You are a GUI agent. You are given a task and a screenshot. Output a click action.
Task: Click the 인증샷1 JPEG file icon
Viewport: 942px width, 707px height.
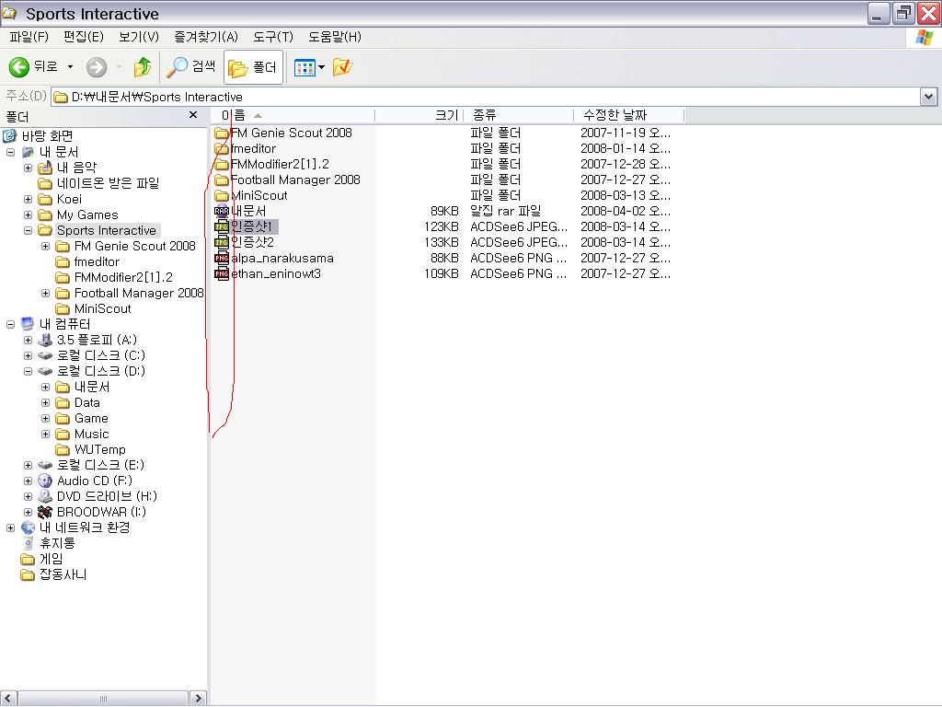point(222,226)
